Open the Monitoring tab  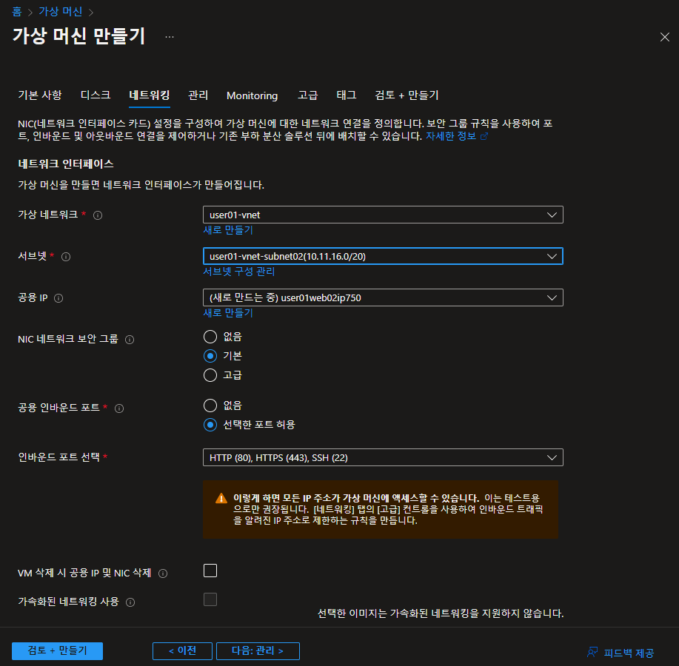(252, 95)
